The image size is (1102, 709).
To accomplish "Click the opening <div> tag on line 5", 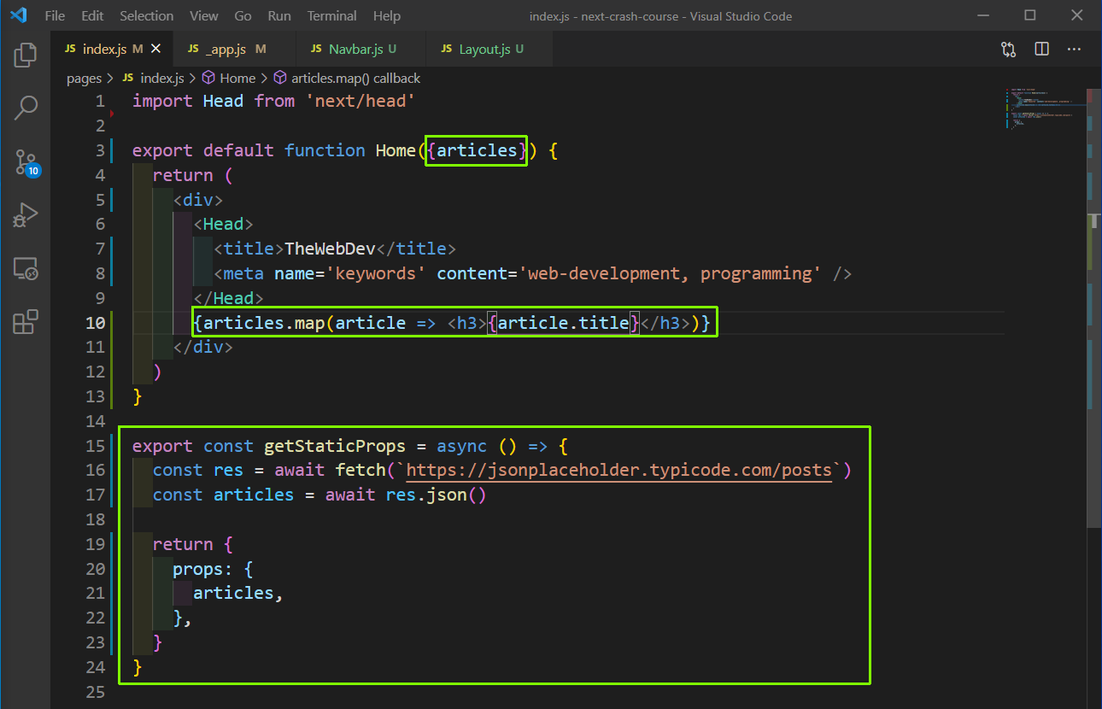I will (198, 200).
